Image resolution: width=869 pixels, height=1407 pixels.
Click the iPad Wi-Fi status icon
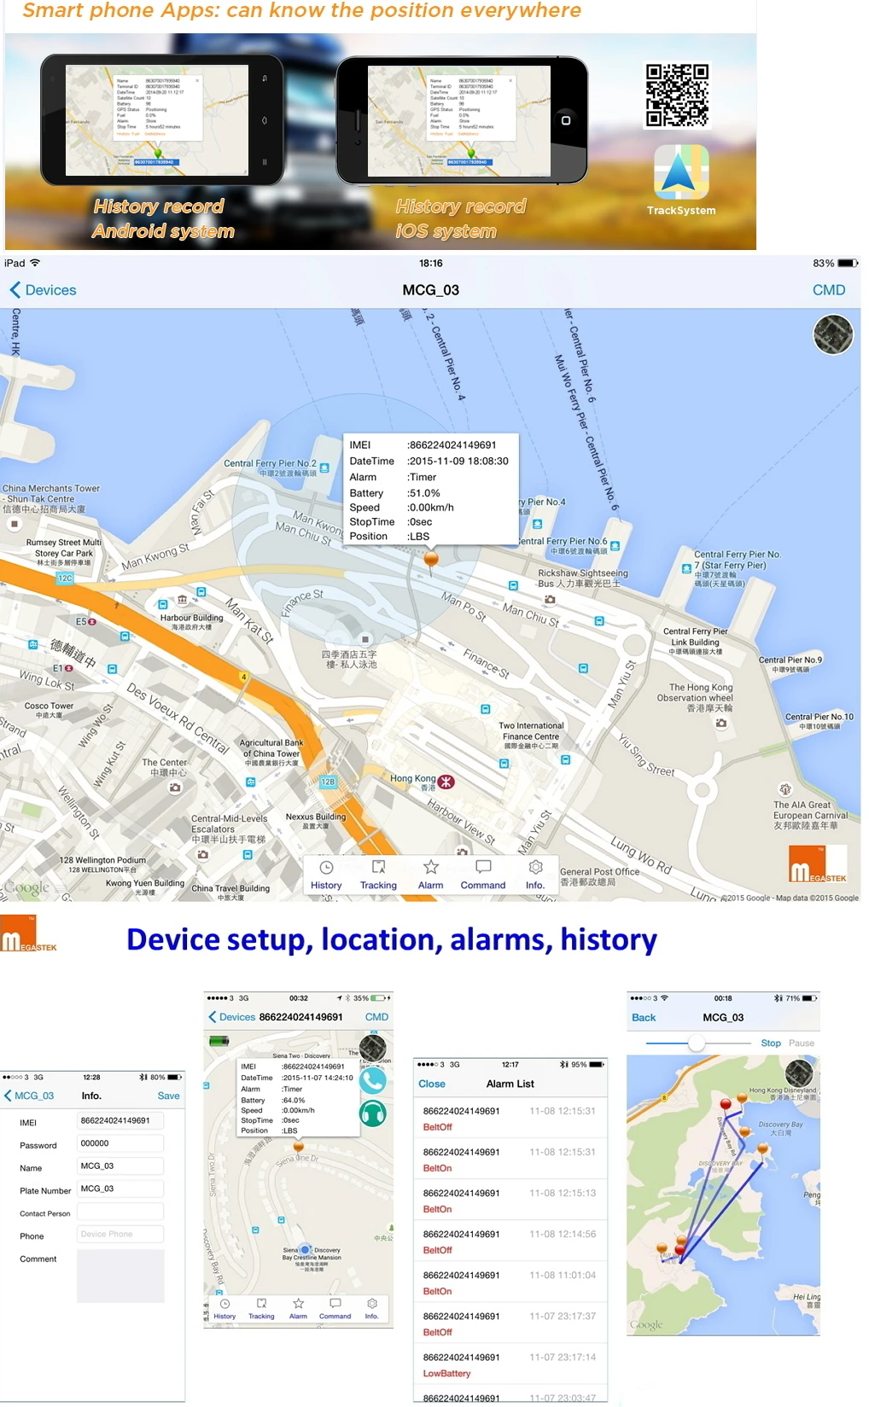[x=35, y=263]
